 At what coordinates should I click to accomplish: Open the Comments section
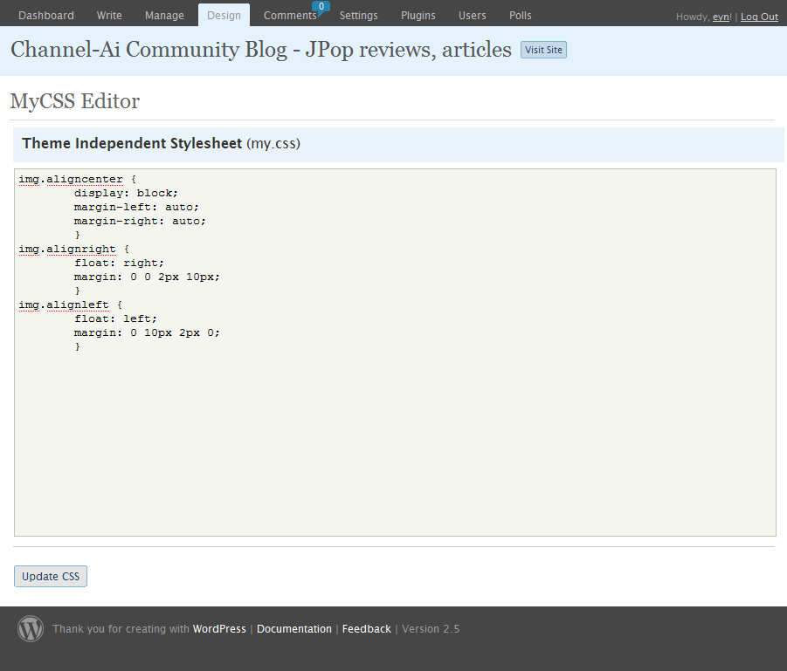click(x=290, y=16)
